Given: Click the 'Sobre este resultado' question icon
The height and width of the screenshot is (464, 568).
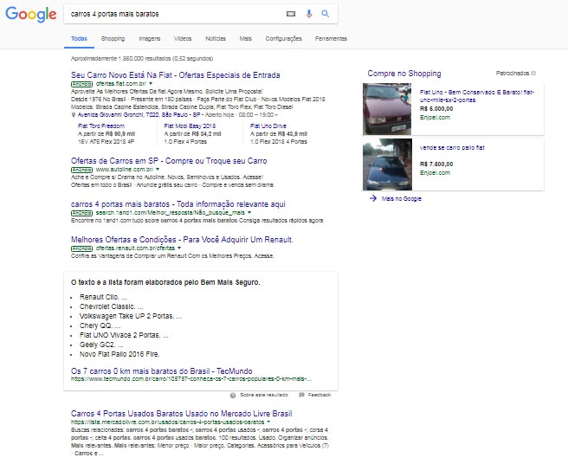Looking at the screenshot, I should coord(233,395).
